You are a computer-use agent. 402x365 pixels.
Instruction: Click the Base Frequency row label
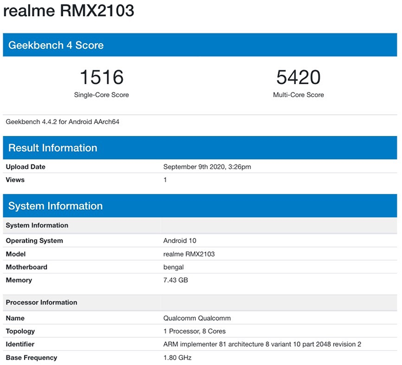(32, 358)
